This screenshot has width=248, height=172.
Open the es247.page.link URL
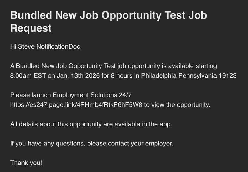tap(76, 105)
